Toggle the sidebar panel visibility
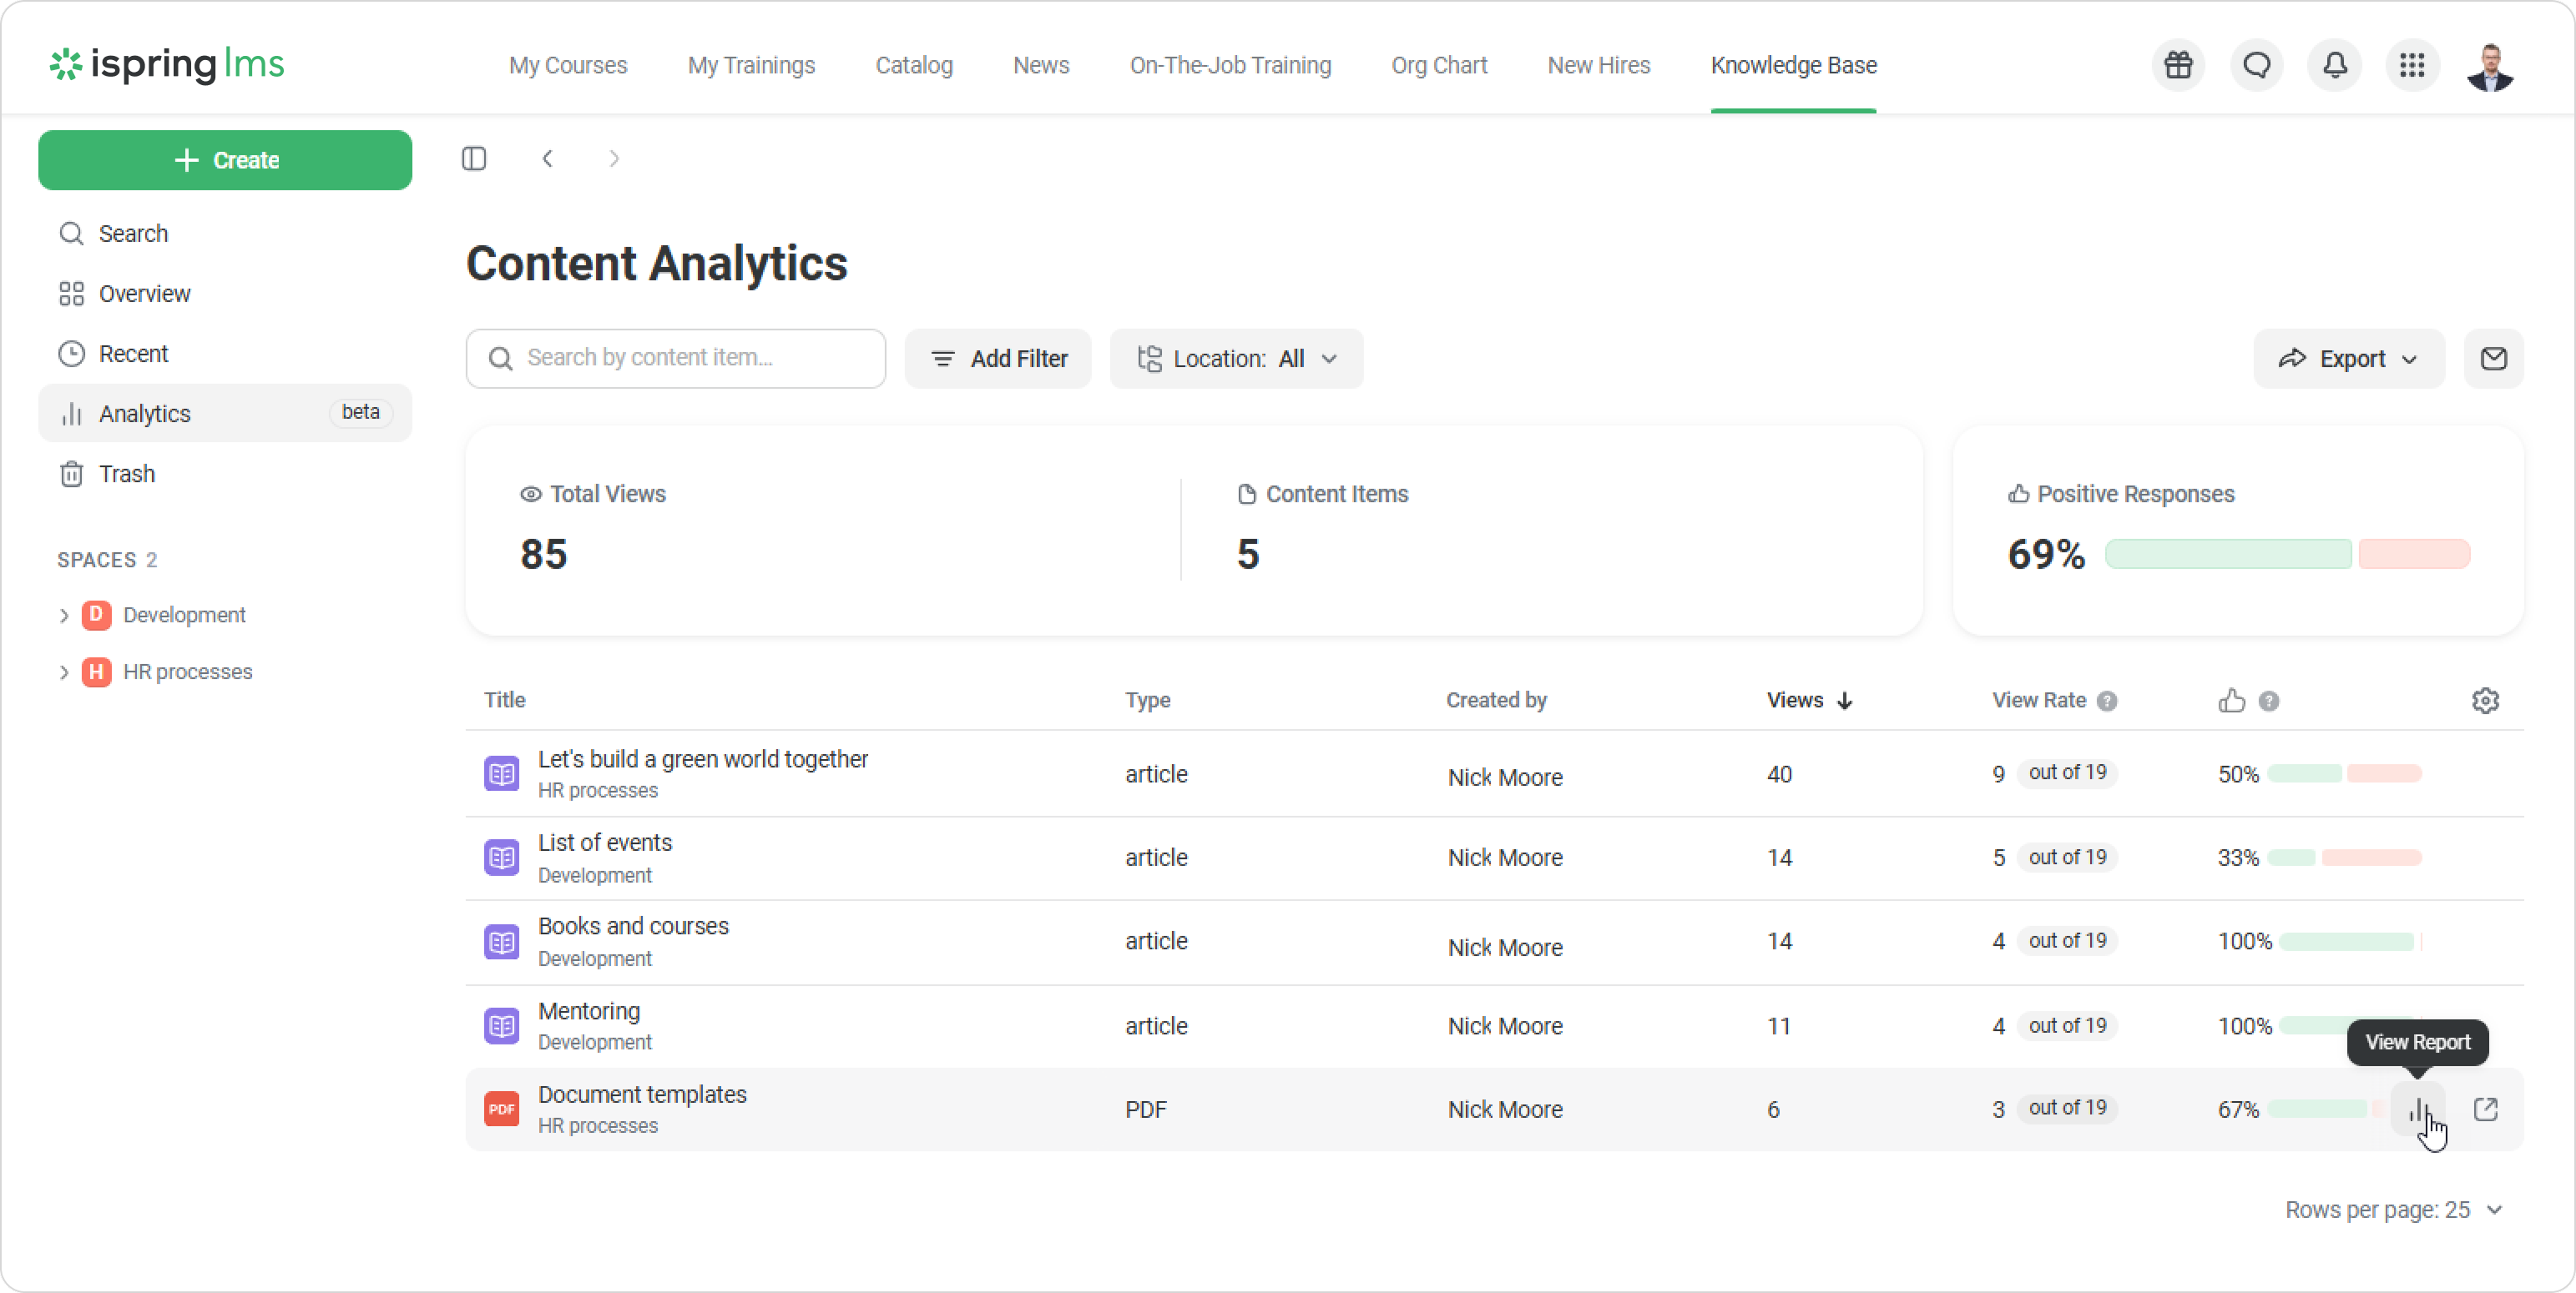 click(x=474, y=158)
